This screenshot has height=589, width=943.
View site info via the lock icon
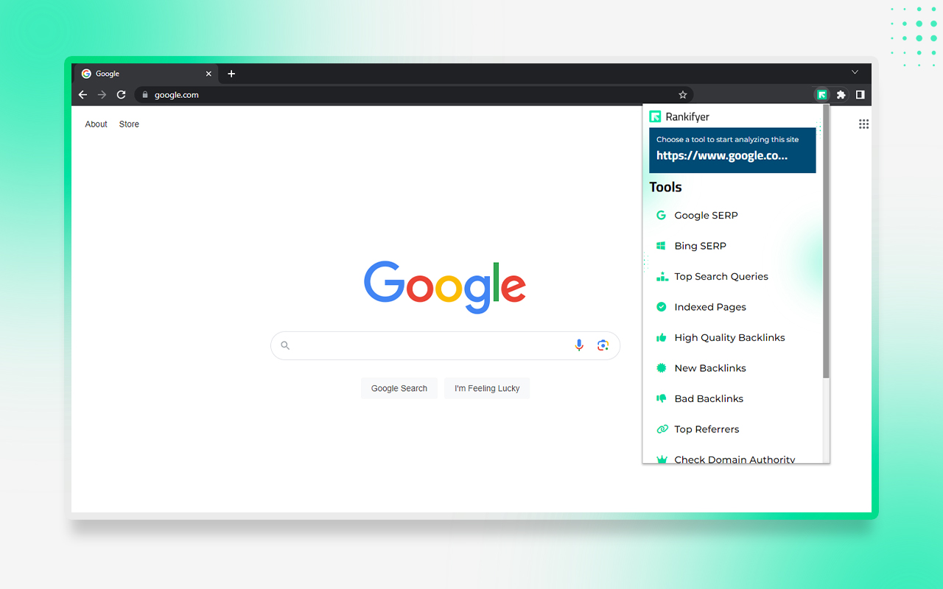[145, 95]
